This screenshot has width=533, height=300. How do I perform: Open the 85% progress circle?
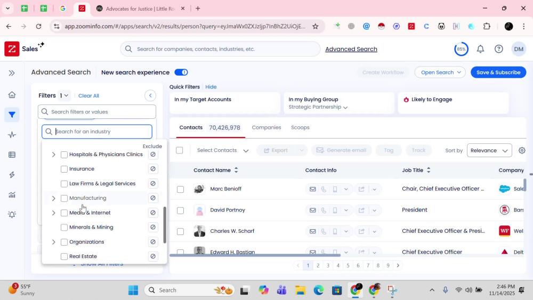(x=461, y=49)
